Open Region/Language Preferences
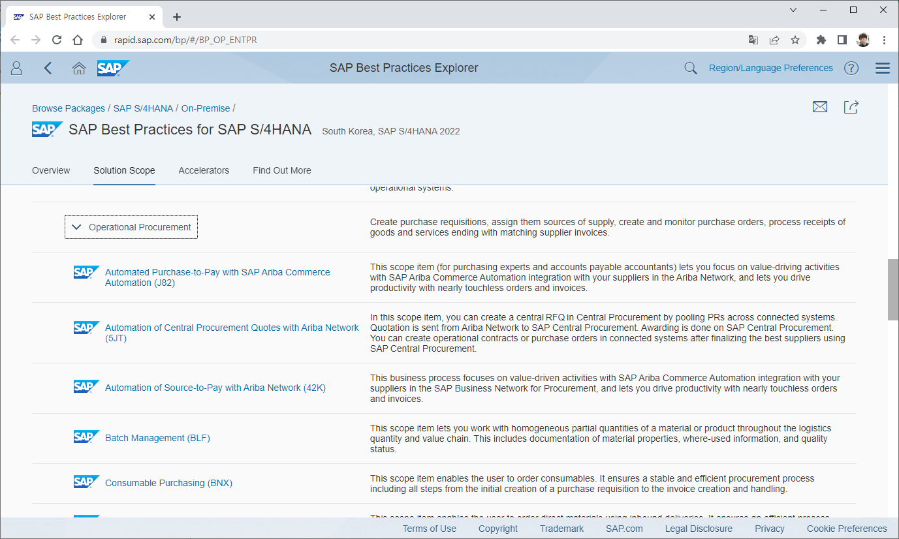Image resolution: width=899 pixels, height=539 pixels. point(770,68)
